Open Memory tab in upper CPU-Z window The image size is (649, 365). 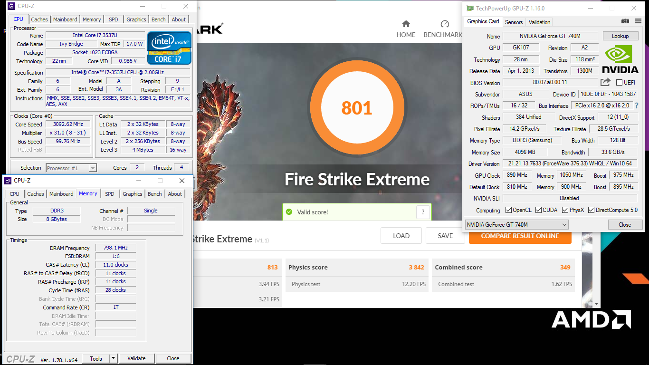(x=92, y=19)
